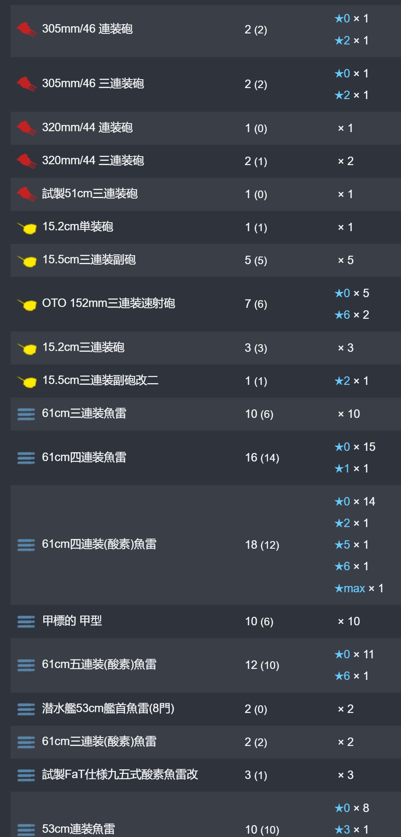Viewport: 401px width, 837px height.
Task: Click the ★0 × 15 entry for 61cm四連装魚雷
Action: pos(355,447)
